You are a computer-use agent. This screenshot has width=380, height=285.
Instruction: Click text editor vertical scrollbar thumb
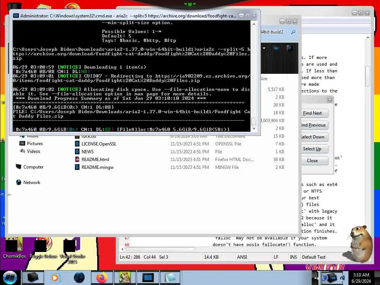pos(367,76)
